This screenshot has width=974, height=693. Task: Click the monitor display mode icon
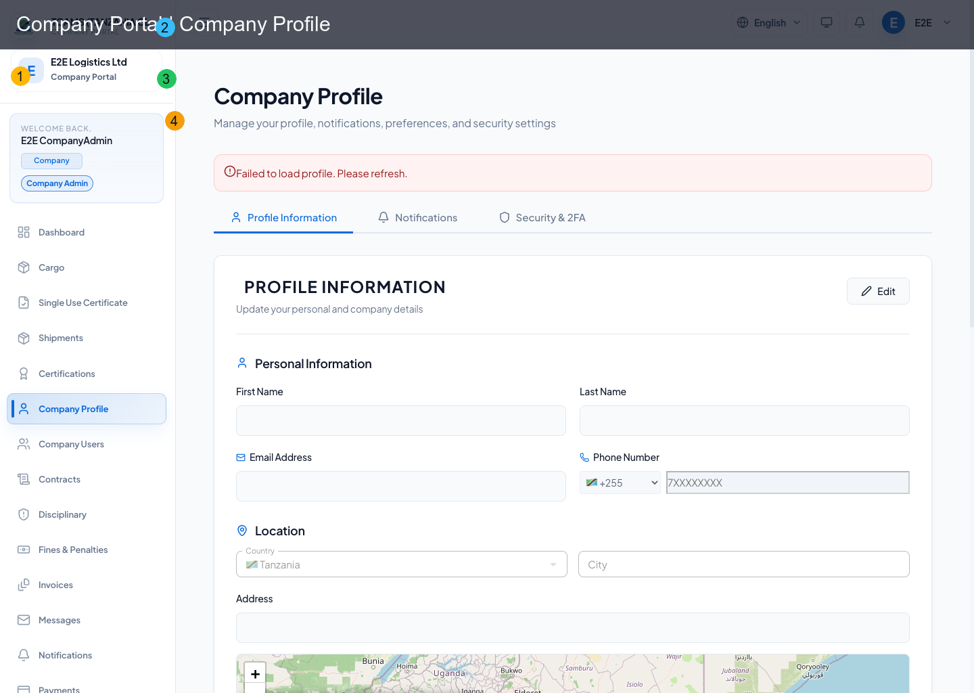[827, 22]
